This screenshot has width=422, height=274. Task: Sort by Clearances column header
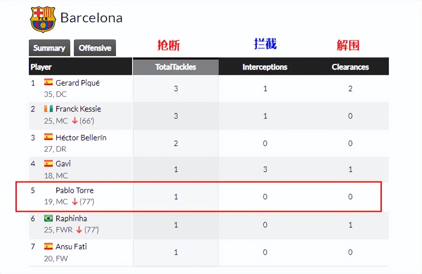[x=350, y=67]
